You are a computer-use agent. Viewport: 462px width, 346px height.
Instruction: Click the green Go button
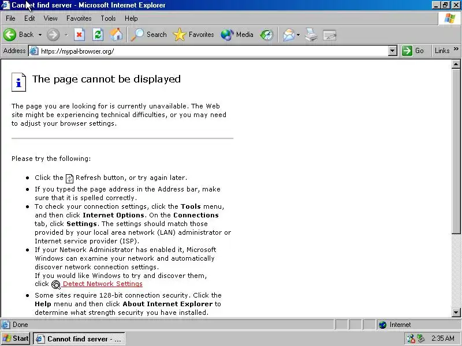[x=413, y=51]
